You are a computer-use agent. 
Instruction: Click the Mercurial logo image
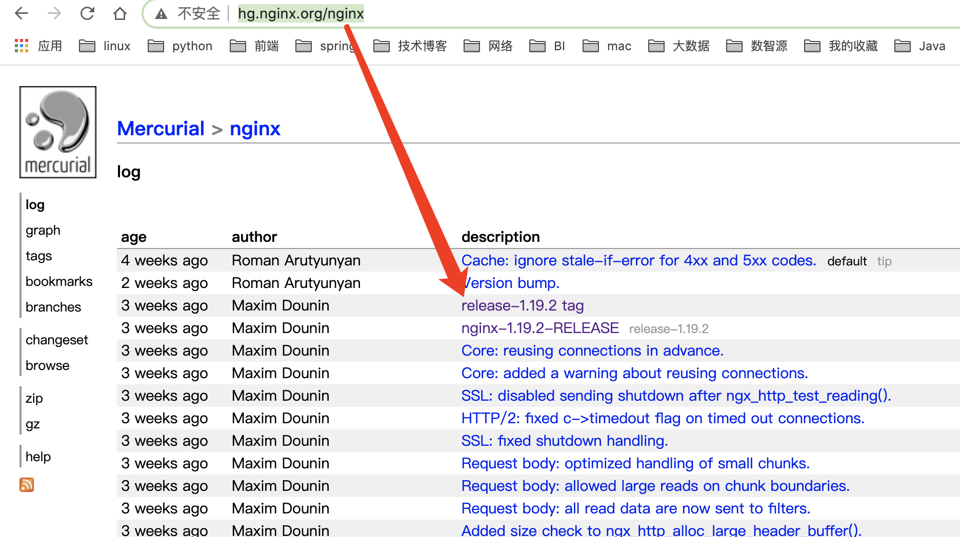58,132
